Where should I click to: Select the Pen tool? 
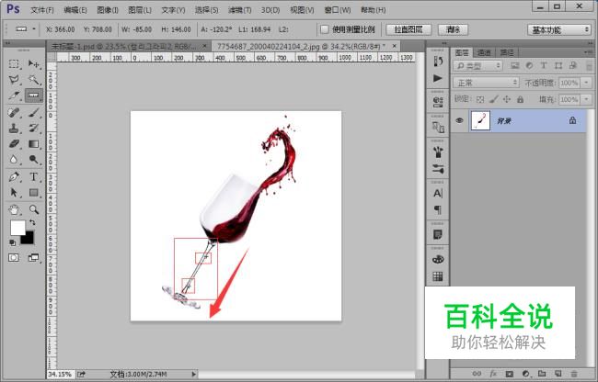click(x=14, y=177)
